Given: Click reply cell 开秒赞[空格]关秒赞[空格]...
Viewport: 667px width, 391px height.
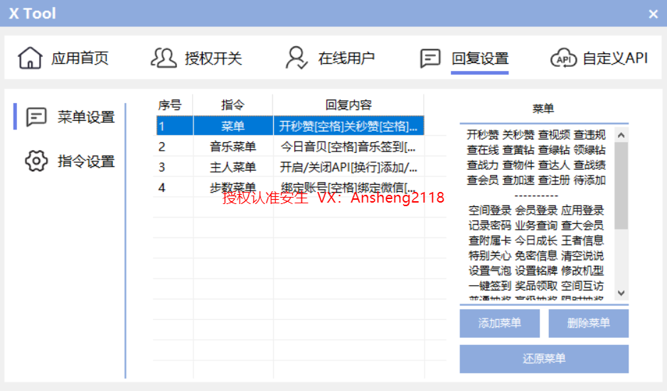Looking at the screenshot, I should (x=348, y=126).
